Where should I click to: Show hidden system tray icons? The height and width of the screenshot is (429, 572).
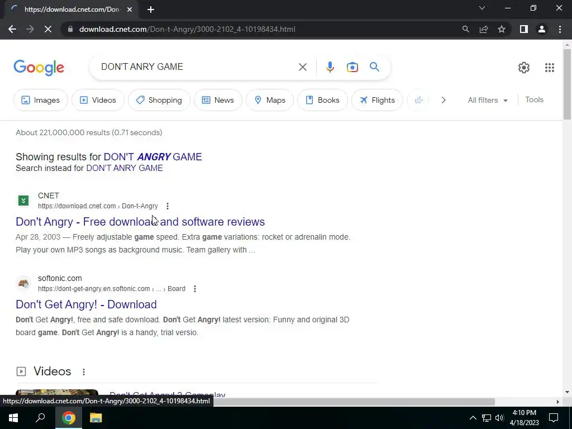point(473,418)
